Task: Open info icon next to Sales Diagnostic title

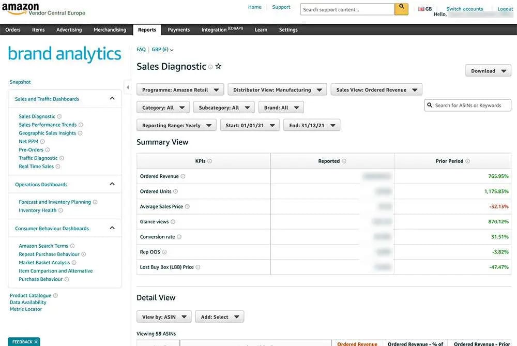Action: click(x=210, y=67)
